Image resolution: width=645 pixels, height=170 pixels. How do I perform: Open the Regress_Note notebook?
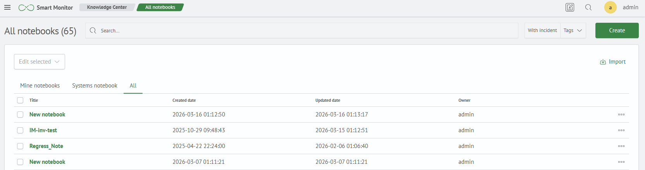(46, 146)
